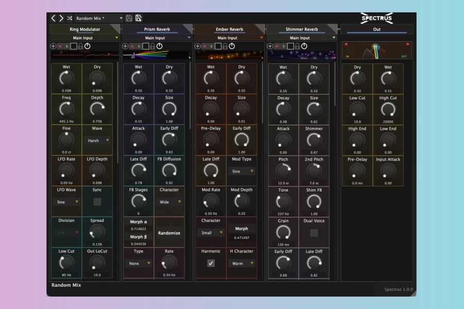
Task: Toggle power icon on Ring Modulator
Action: [88, 46]
